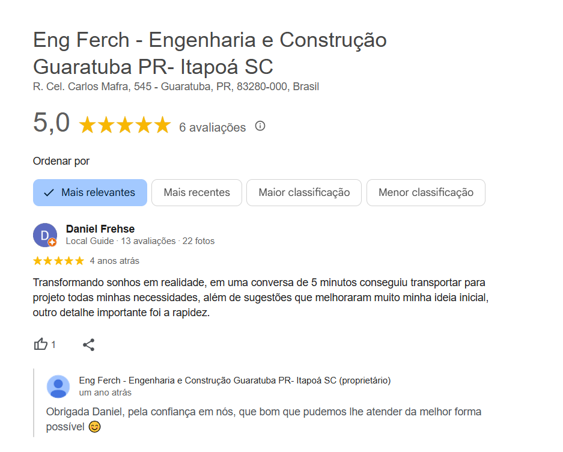
Task: Click the info icon beside 6 avaliações
Action: pos(260,126)
